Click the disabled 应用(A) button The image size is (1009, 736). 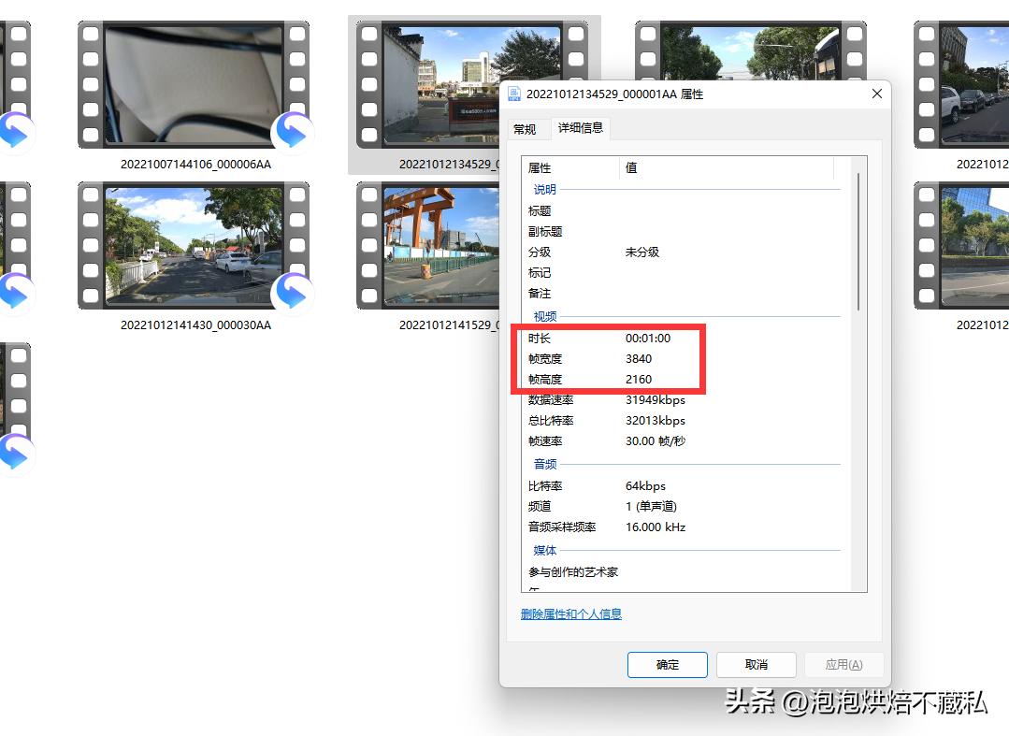[x=843, y=664]
